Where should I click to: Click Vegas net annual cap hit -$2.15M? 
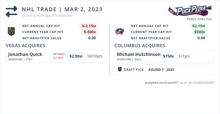[x=89, y=26]
